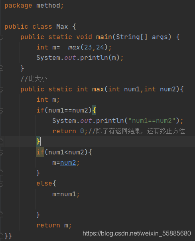Click the number 23 argument

pos(88,47)
